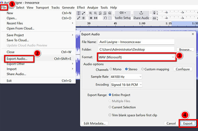The width and height of the screenshot is (198, 131).
Task: Click the playback meter speaker icon
Action: [154, 18]
